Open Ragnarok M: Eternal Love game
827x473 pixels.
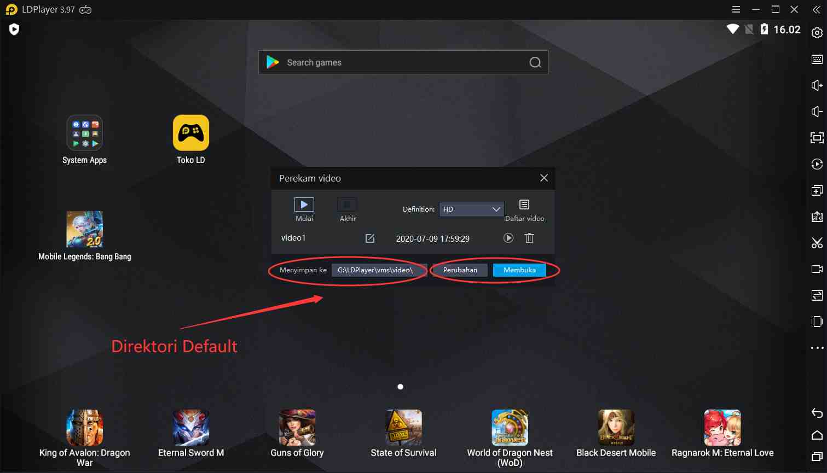pos(722,434)
